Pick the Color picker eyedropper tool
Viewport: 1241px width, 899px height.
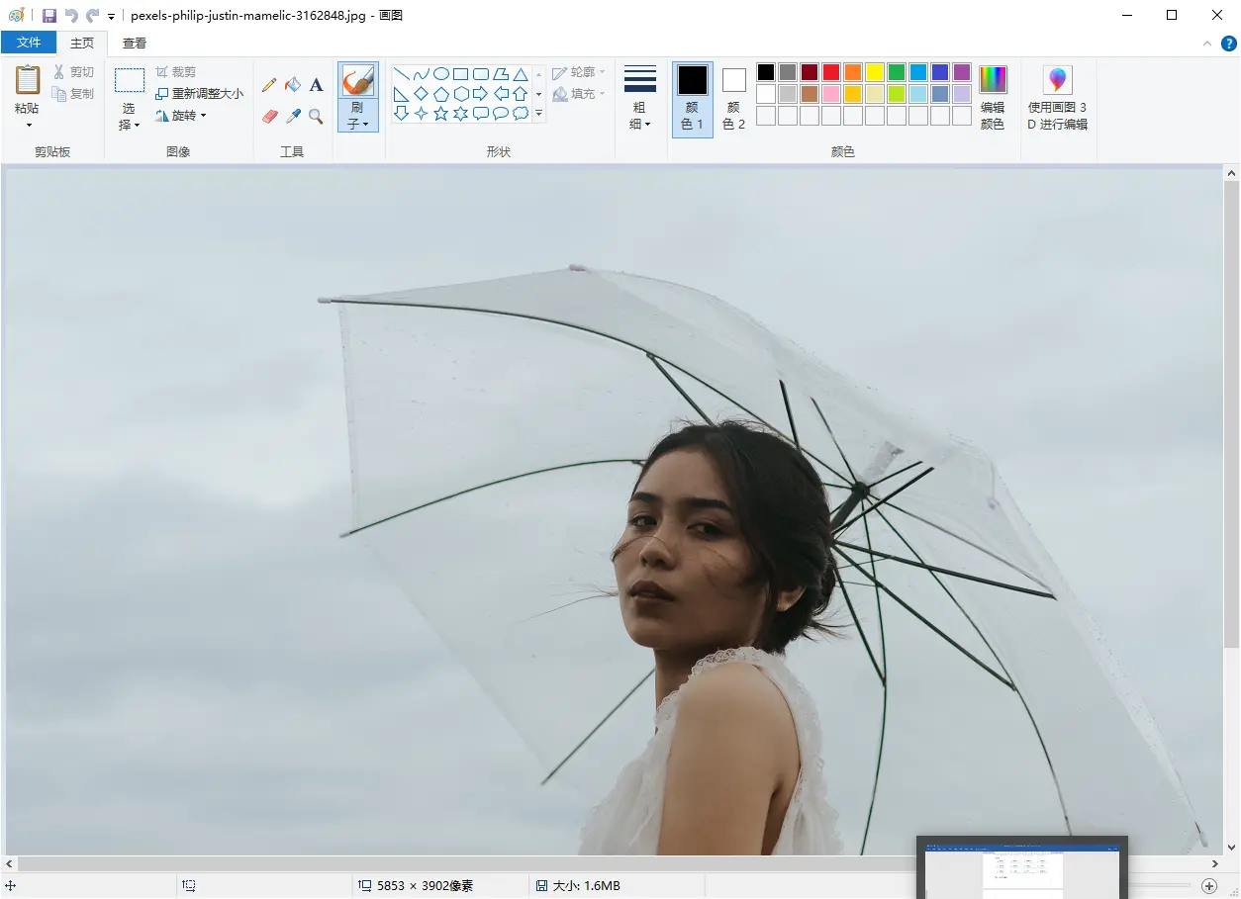coord(293,117)
